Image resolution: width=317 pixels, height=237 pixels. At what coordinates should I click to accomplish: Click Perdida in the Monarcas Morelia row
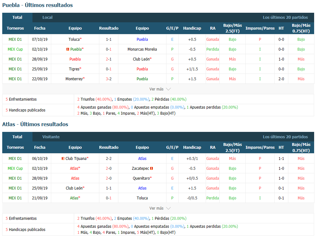pyautogui.click(x=213, y=49)
